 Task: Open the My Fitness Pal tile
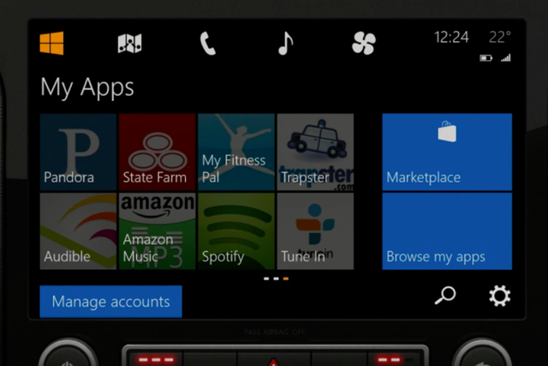236,152
